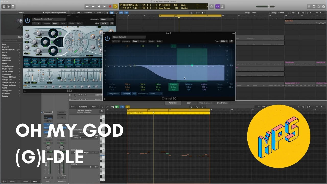
Task: Open the Loop Browser icon
Action: 319,6
